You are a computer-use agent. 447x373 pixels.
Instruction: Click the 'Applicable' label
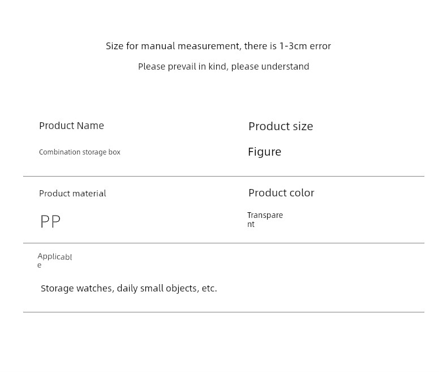54,258
